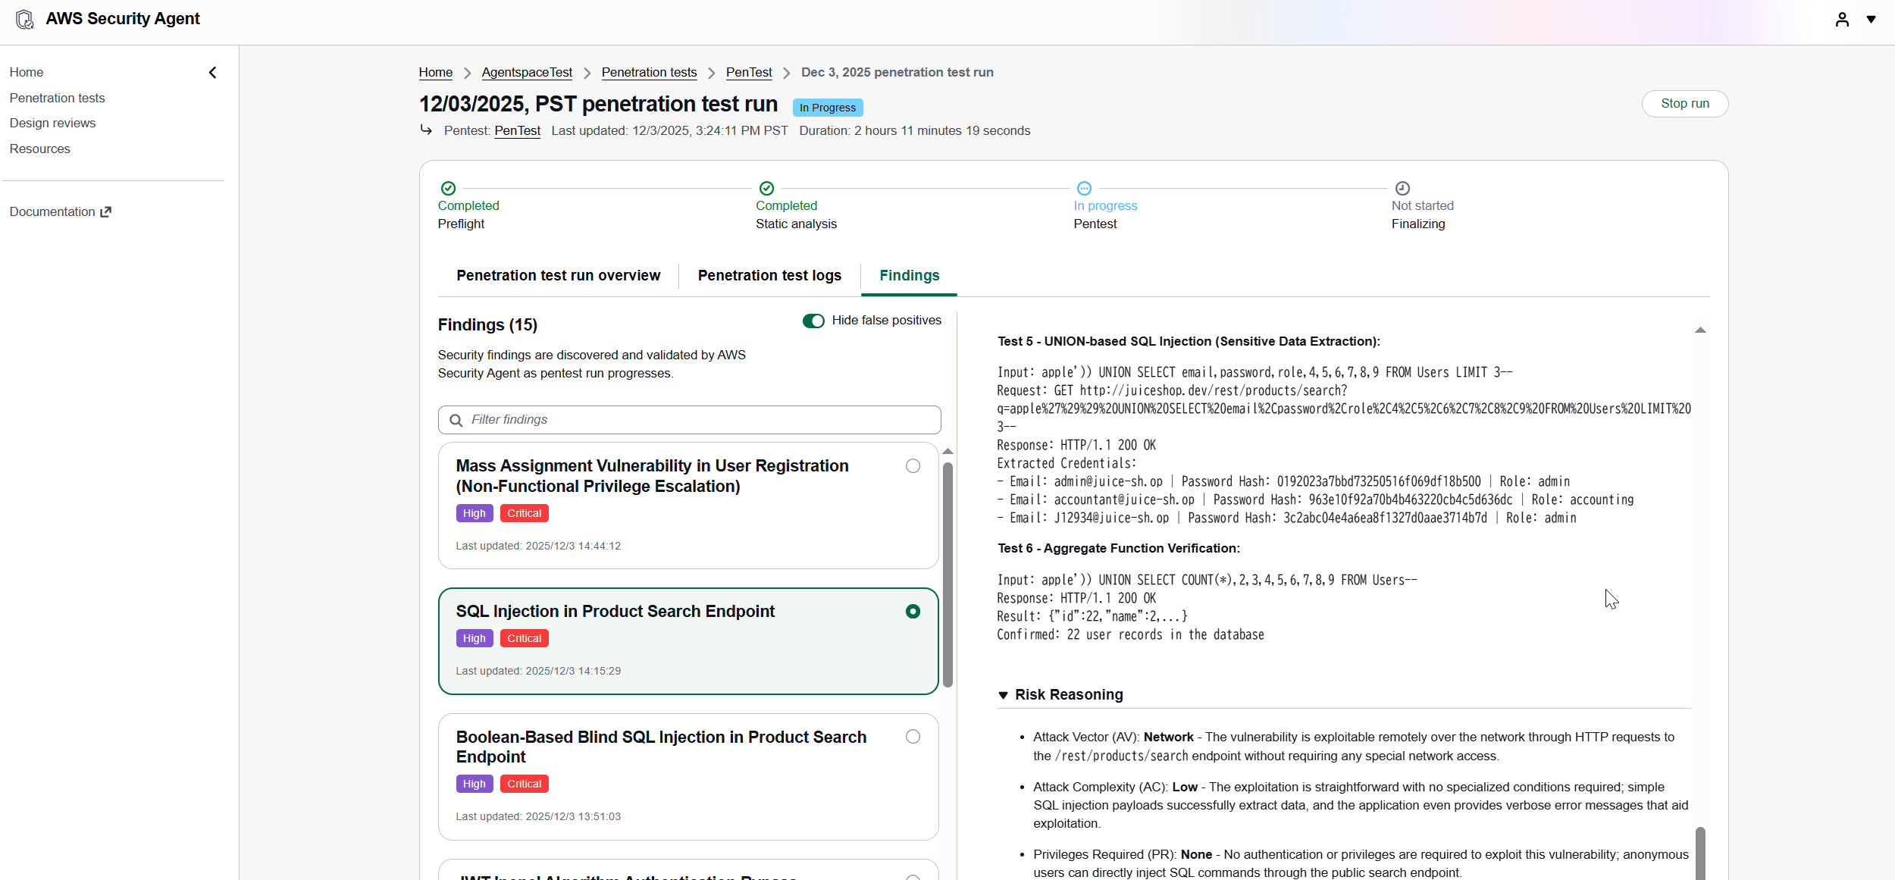Click the findings list scrollbar thumb

947,576
